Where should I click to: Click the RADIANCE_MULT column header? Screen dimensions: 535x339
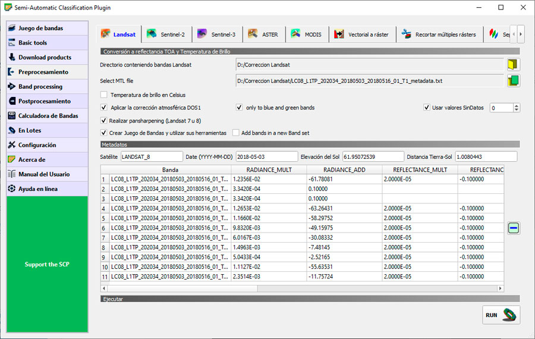tap(269, 169)
